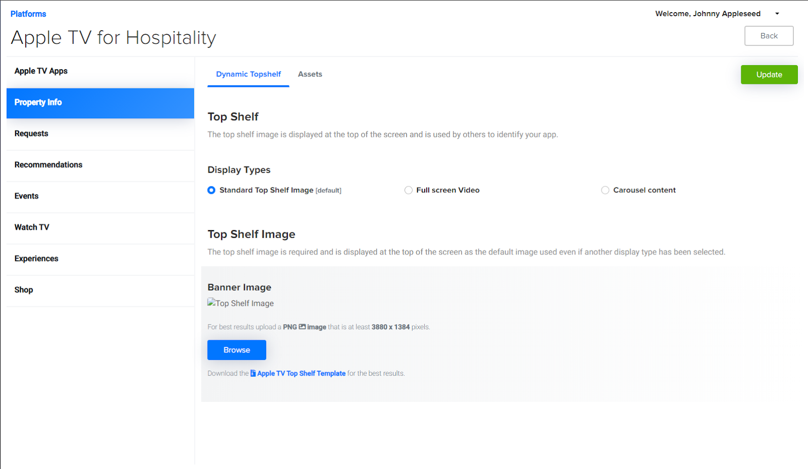Go to Events in sidebar
The image size is (808, 469).
click(100, 196)
